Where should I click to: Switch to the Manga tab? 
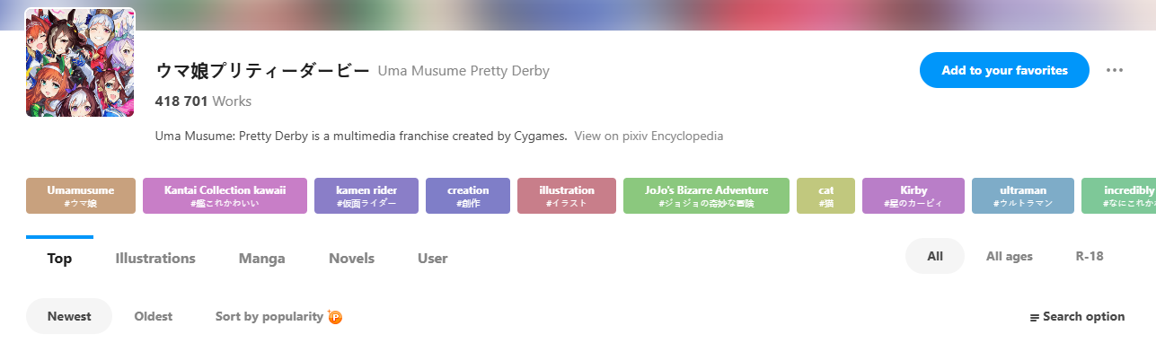(261, 259)
